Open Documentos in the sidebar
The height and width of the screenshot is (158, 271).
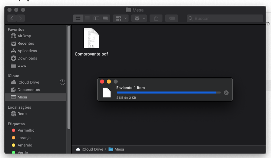[x=35, y=90]
